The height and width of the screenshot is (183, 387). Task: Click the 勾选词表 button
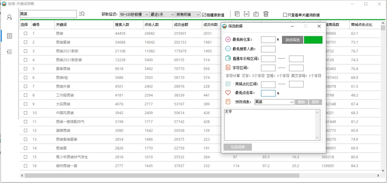coord(238,147)
